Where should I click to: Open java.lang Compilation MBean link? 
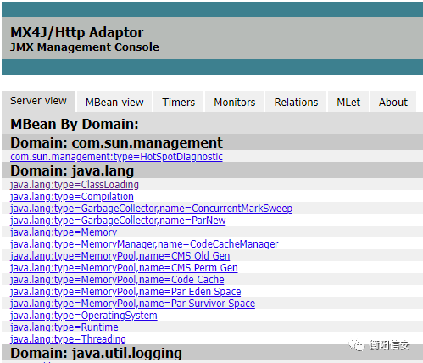coord(72,197)
